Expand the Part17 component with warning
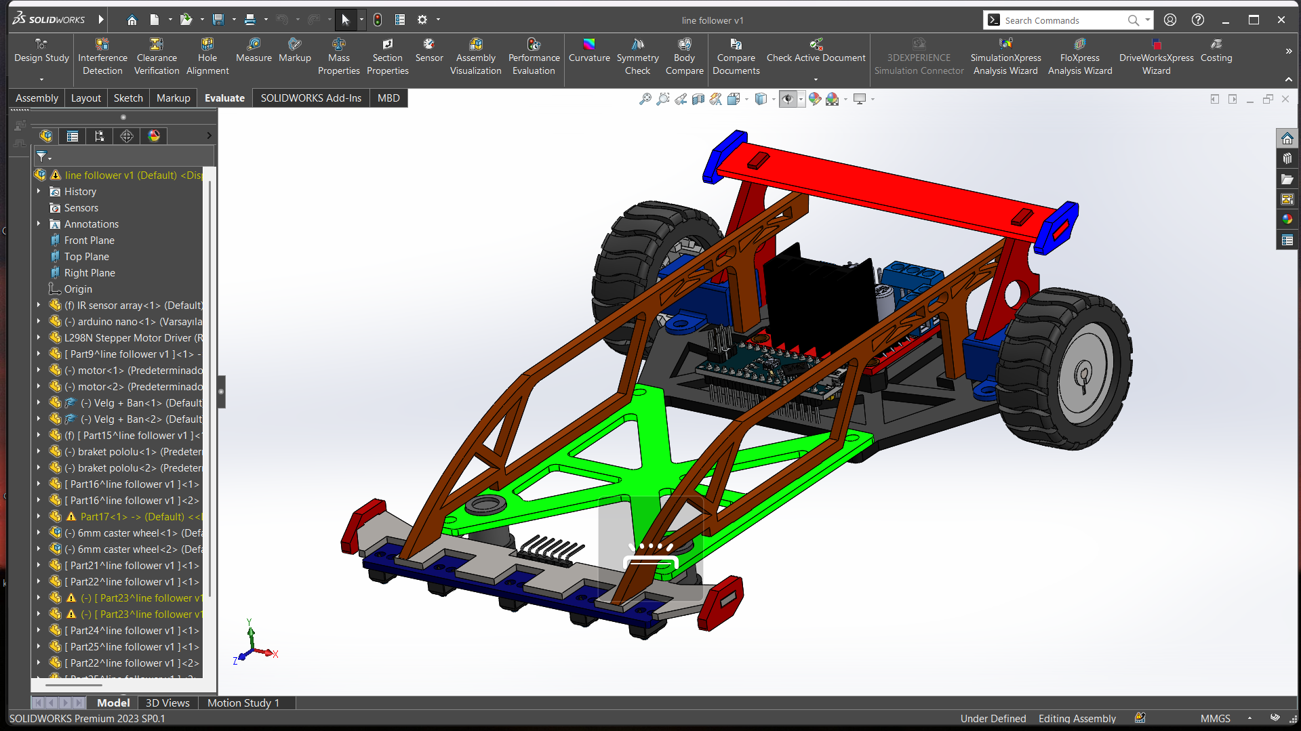Image resolution: width=1301 pixels, height=731 pixels. (39, 517)
